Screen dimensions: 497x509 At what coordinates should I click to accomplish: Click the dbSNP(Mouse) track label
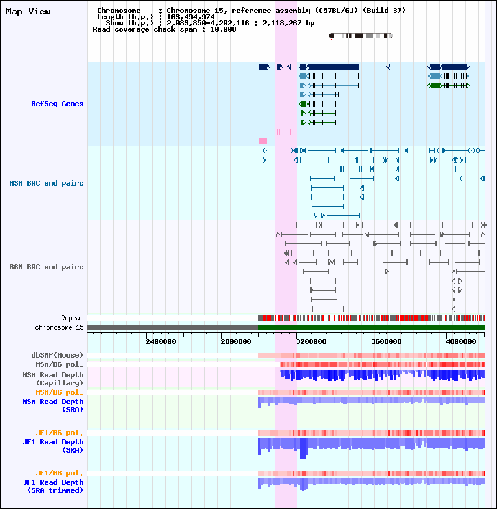(x=57, y=355)
